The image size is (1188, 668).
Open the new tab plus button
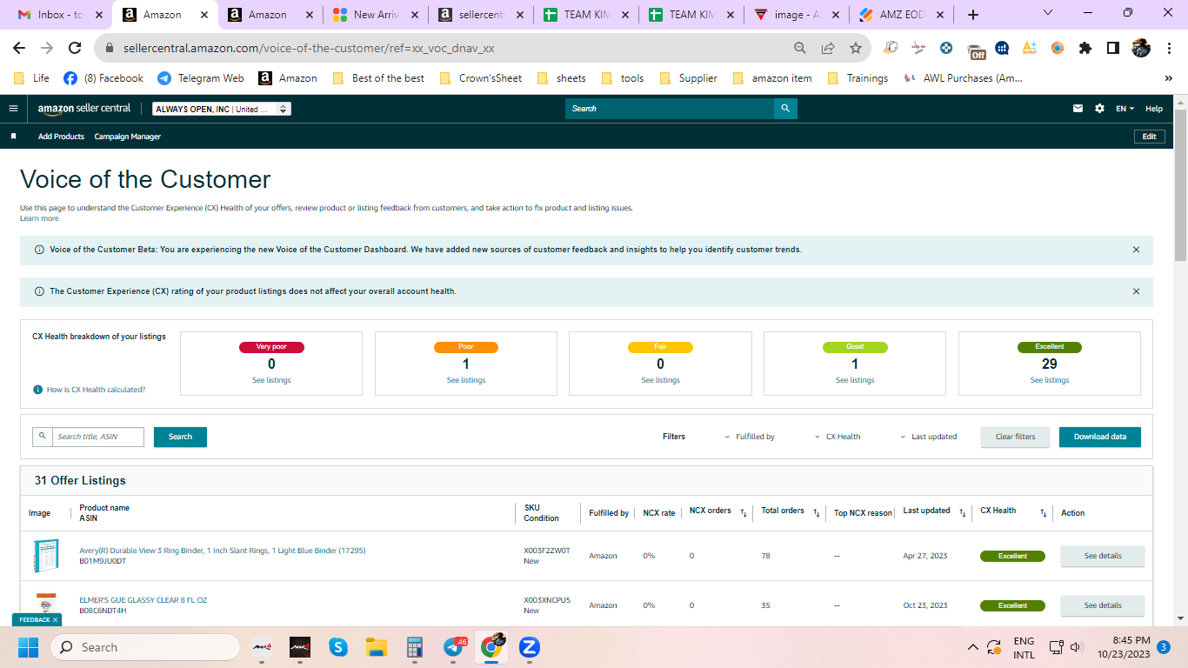click(x=973, y=15)
